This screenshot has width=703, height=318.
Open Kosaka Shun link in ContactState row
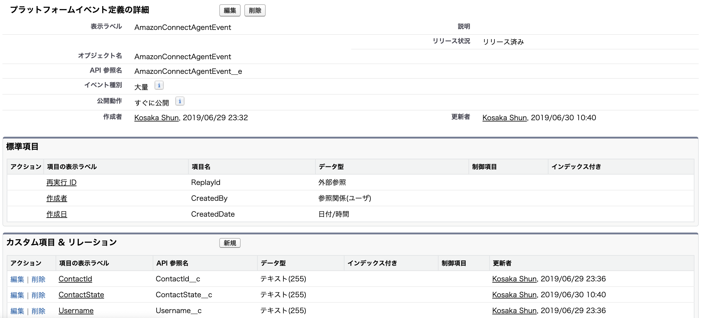[x=515, y=295]
